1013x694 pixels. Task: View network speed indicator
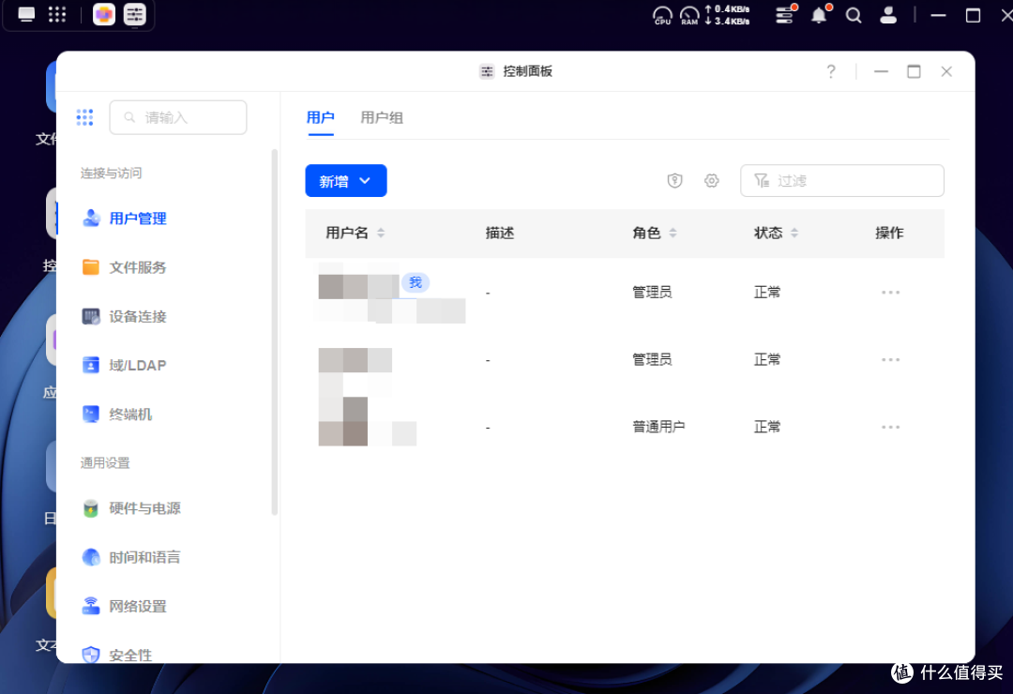click(x=727, y=15)
